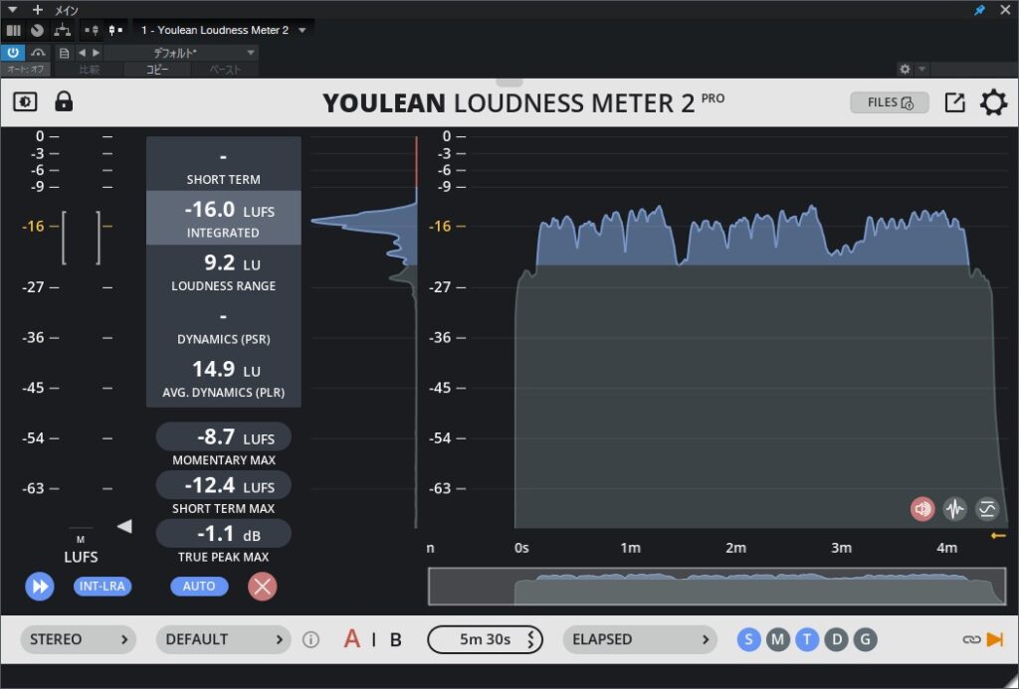The width and height of the screenshot is (1019, 689).
Task: Click the コピー copy button
Action: [x=156, y=70]
